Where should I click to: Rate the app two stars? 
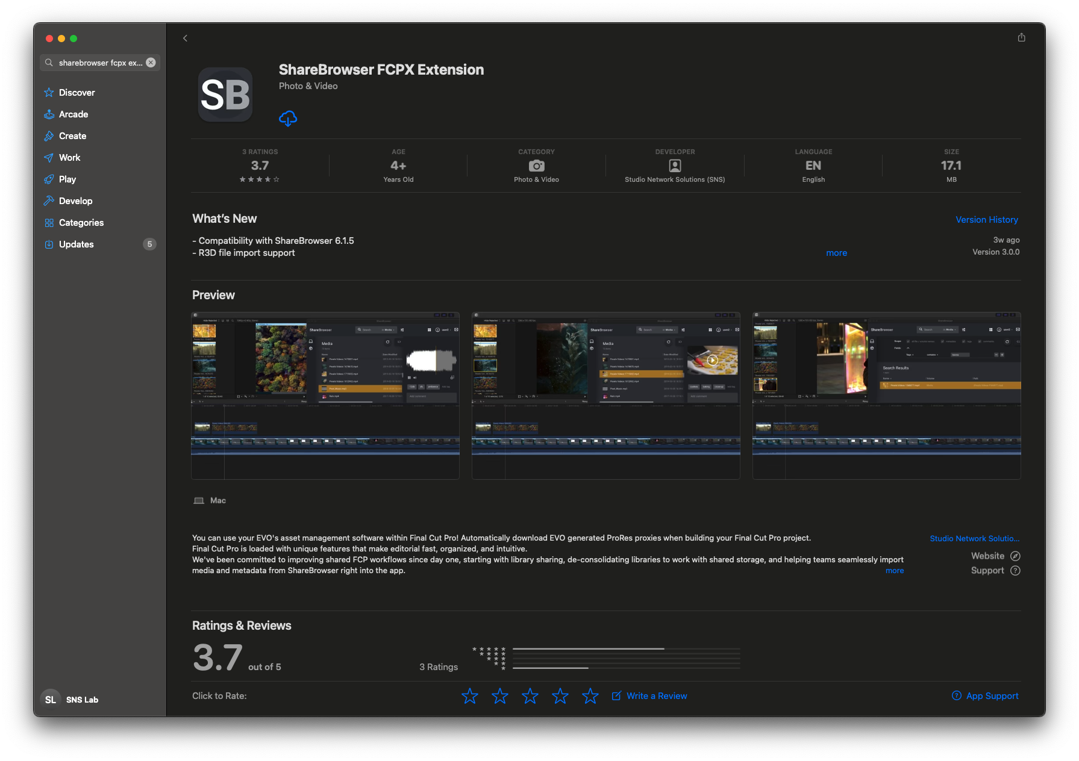(500, 696)
